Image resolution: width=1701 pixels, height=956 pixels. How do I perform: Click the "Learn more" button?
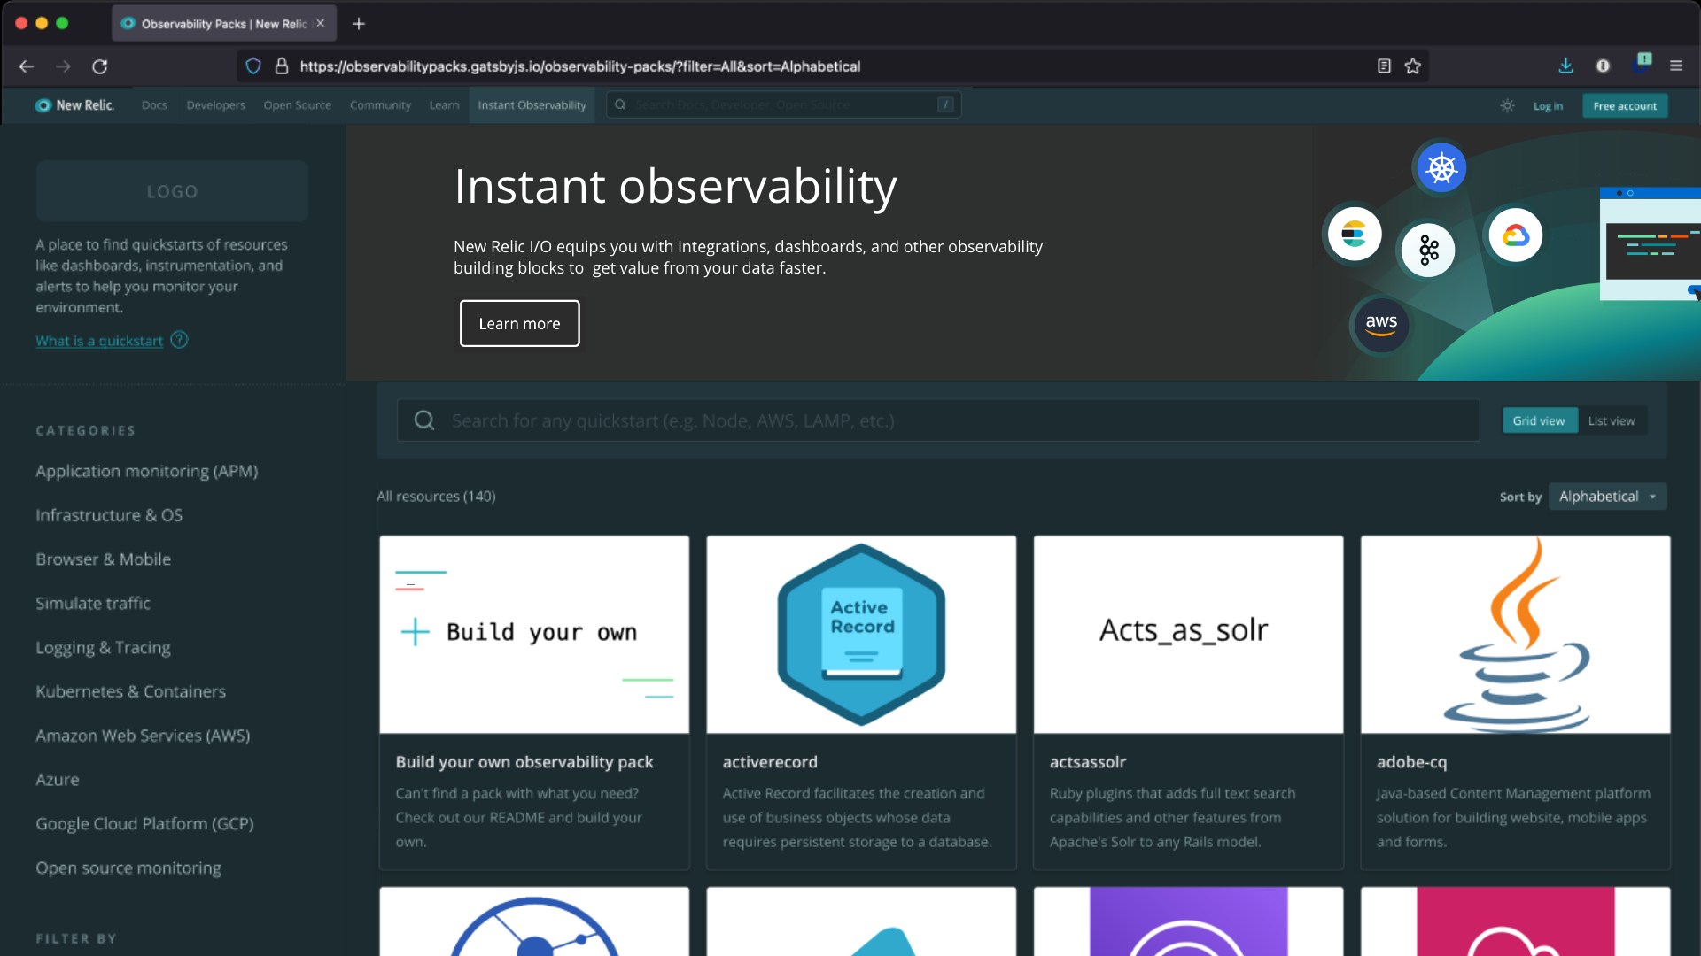519,323
